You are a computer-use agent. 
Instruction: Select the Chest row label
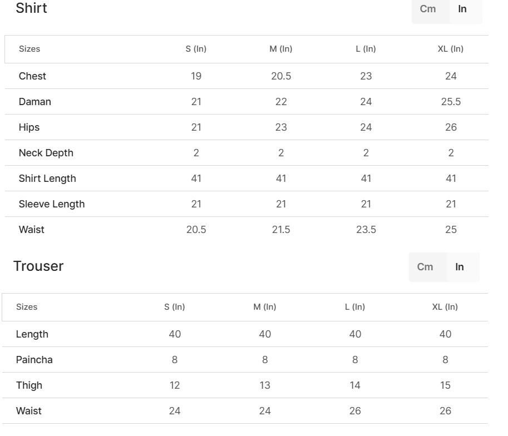pos(32,76)
